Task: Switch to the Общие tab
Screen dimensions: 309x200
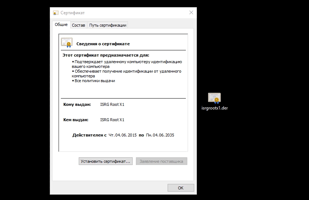Action: click(x=61, y=24)
